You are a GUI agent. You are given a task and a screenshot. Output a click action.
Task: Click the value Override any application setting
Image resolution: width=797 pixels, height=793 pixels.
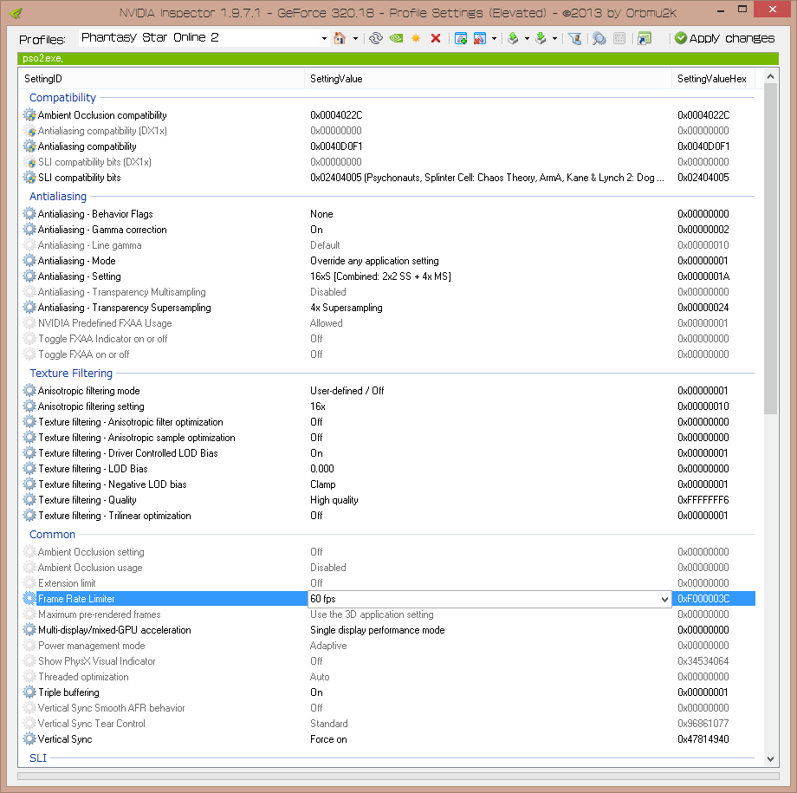click(374, 261)
